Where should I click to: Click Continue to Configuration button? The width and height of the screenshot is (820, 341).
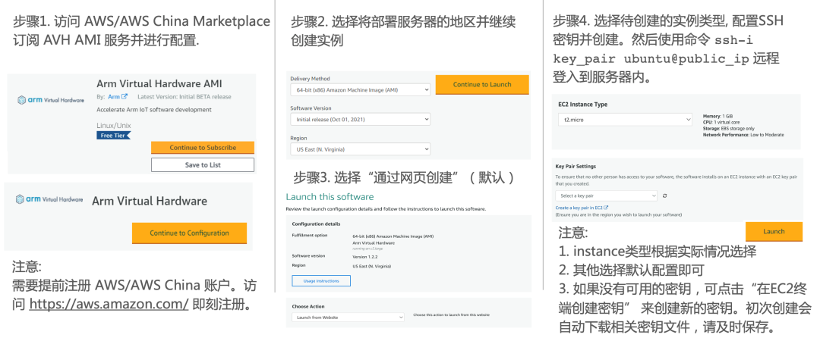tap(189, 233)
